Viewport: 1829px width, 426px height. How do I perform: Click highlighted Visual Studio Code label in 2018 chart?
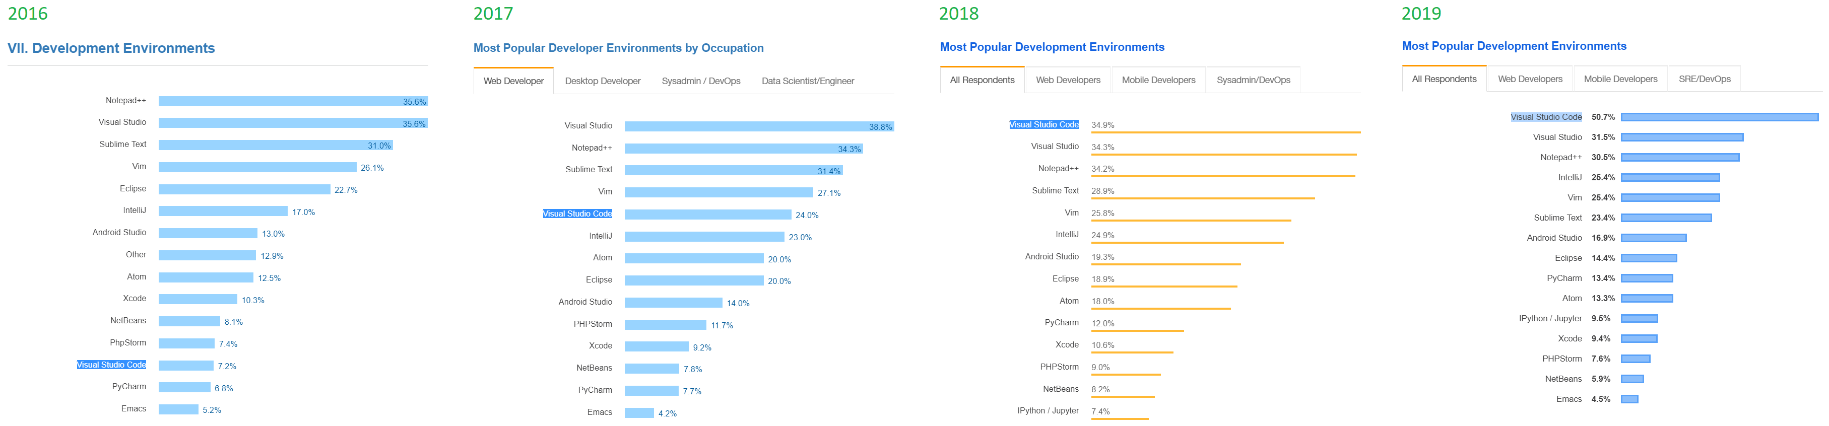coord(1043,124)
